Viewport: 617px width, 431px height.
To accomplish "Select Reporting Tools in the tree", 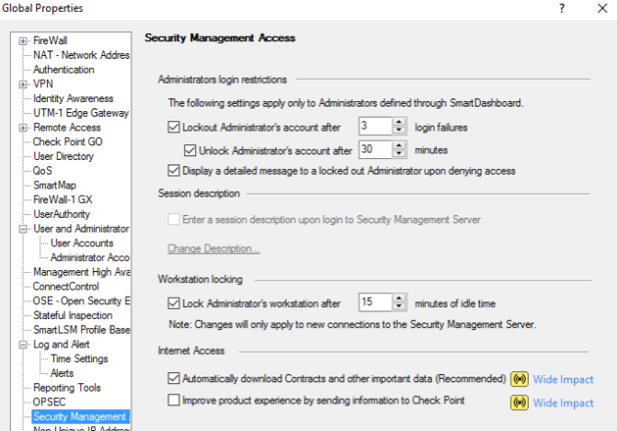I will tap(67, 388).
